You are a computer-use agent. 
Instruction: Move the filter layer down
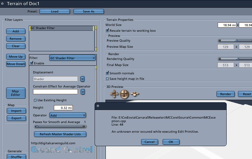[16, 64]
